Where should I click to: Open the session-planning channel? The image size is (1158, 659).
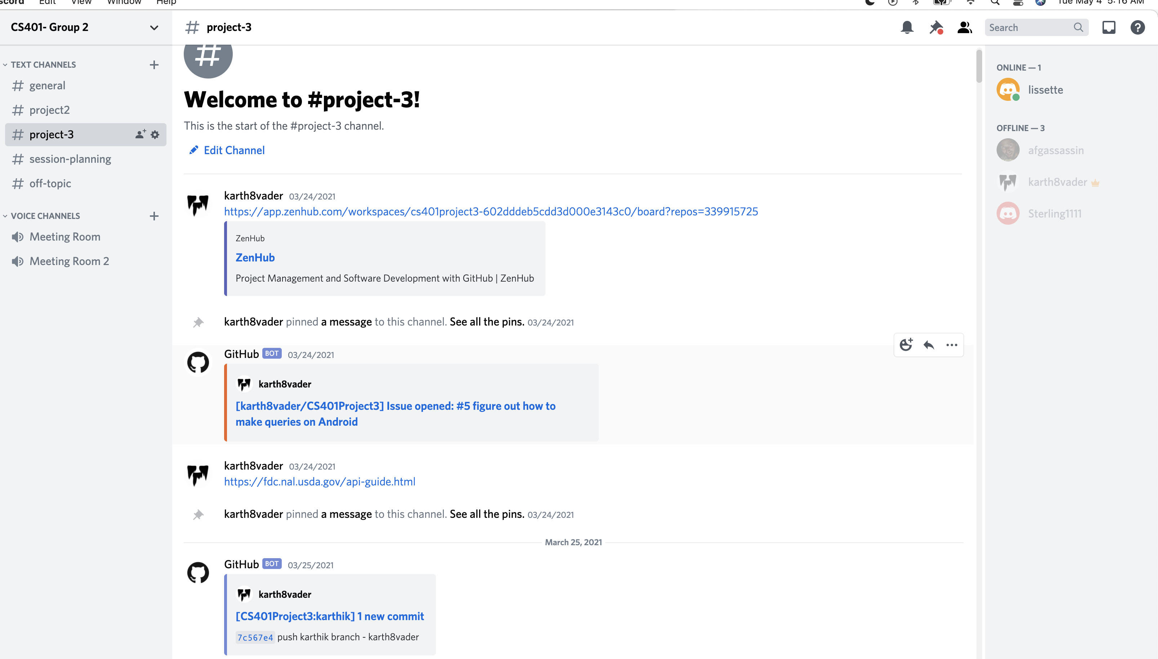[x=85, y=159]
